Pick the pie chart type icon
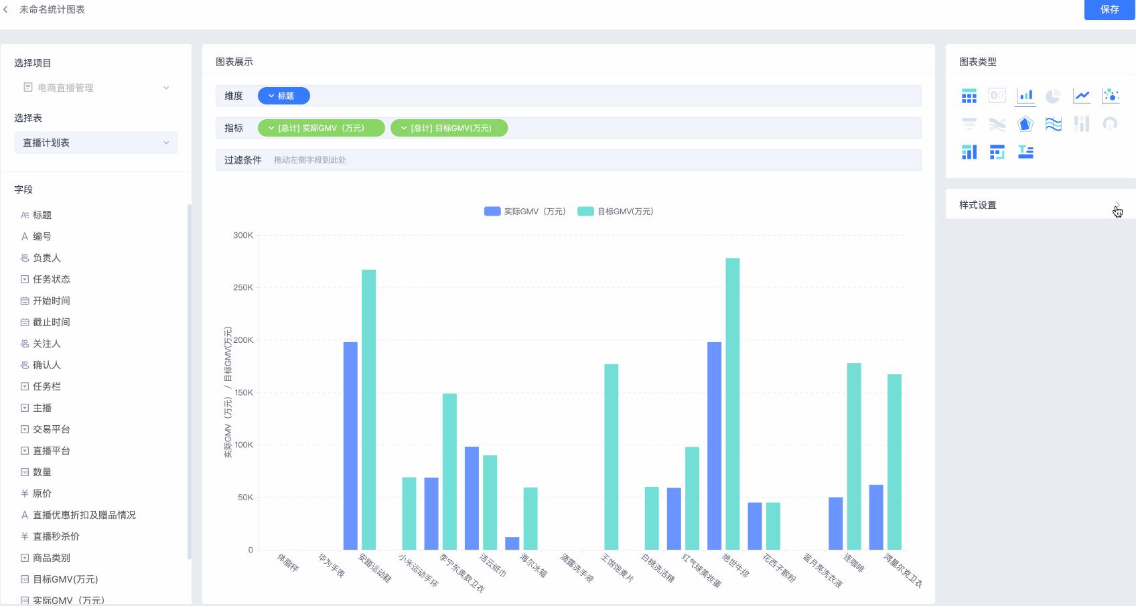The height and width of the screenshot is (606, 1136). (x=1053, y=96)
